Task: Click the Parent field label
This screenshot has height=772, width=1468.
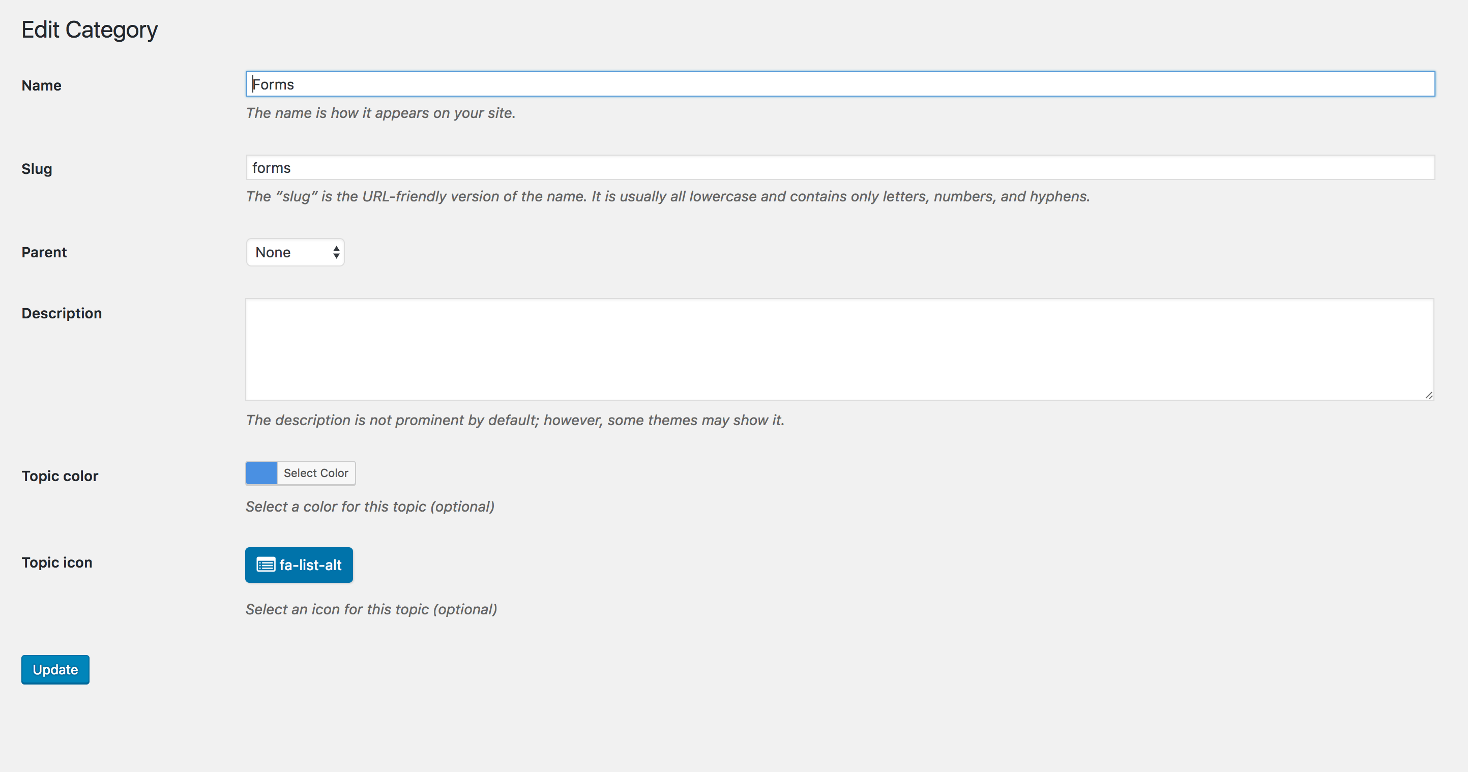Action: [x=44, y=252]
